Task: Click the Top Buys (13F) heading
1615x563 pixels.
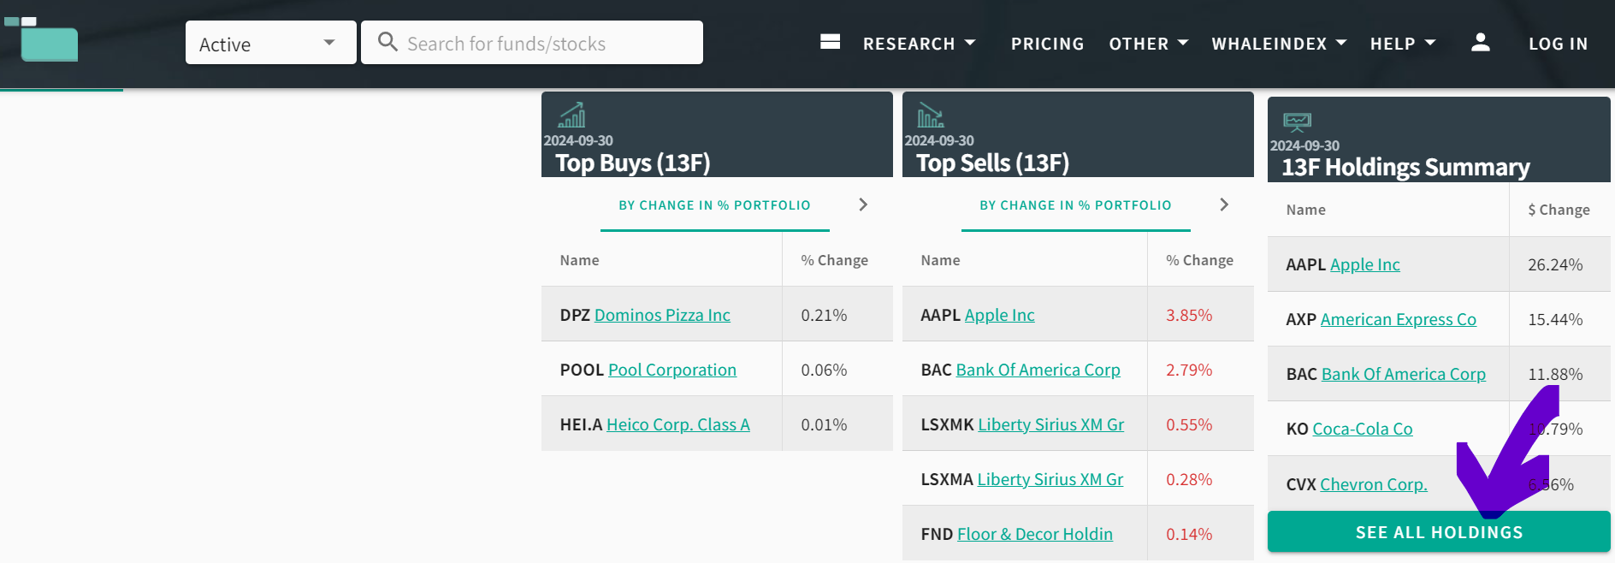Action: [x=633, y=163]
